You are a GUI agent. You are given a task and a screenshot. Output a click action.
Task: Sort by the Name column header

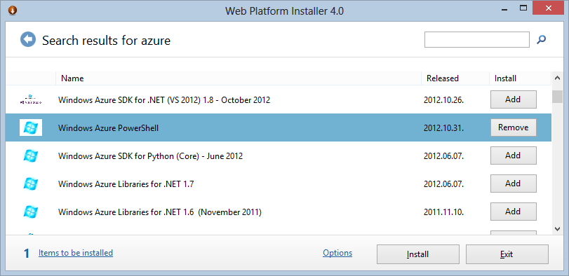point(239,78)
